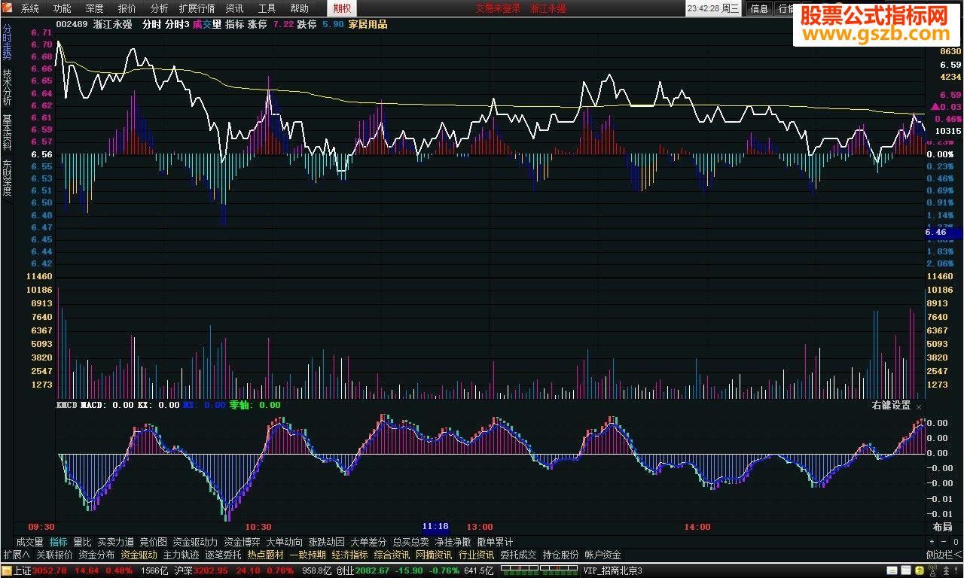Select the 基本资料 sidebar tab
964x578 pixels.
pyautogui.click(x=7, y=132)
